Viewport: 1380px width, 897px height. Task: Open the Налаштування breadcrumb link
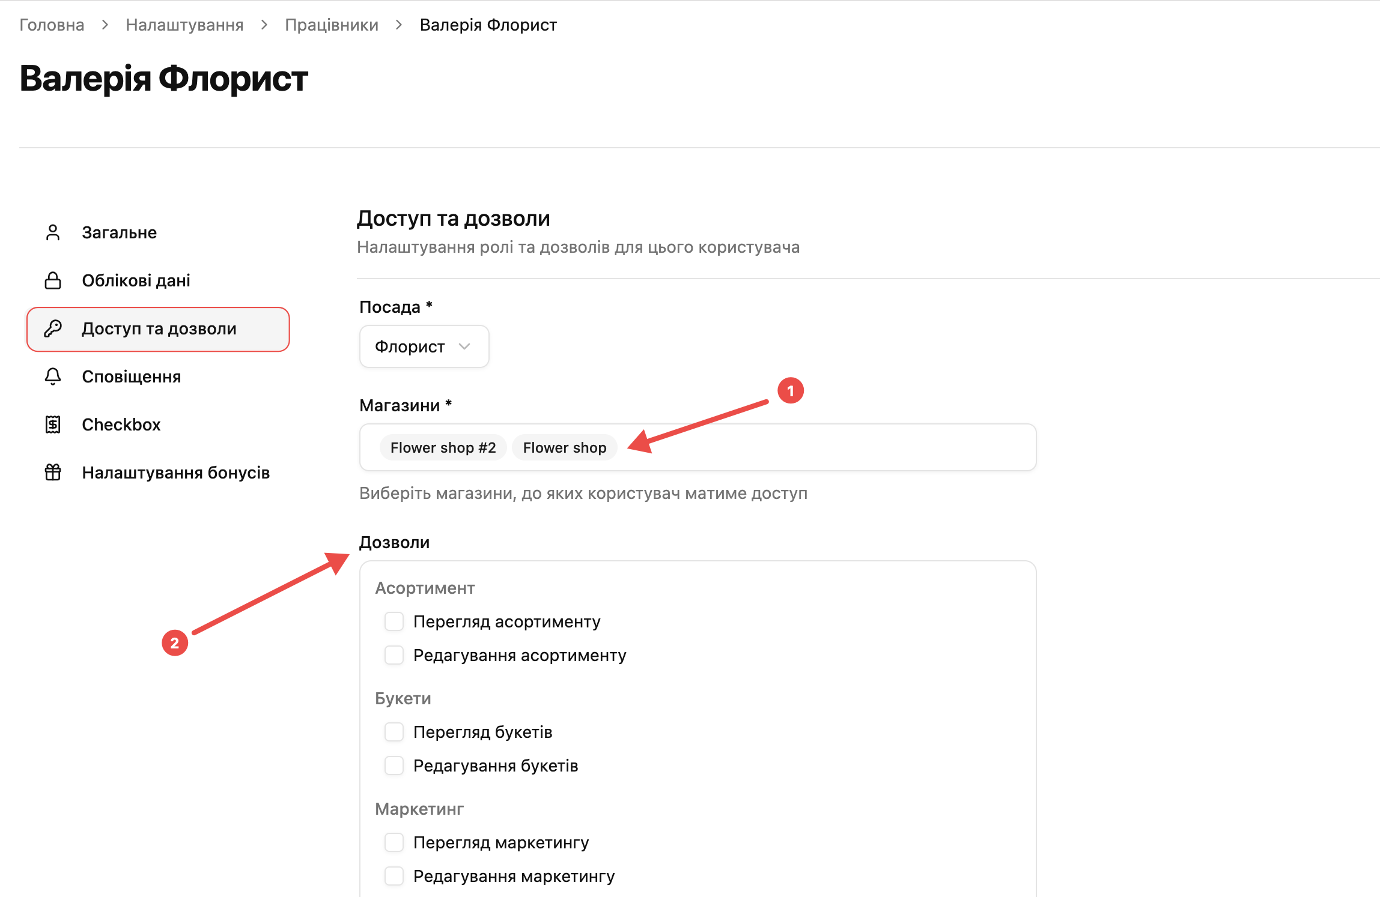pyautogui.click(x=184, y=25)
